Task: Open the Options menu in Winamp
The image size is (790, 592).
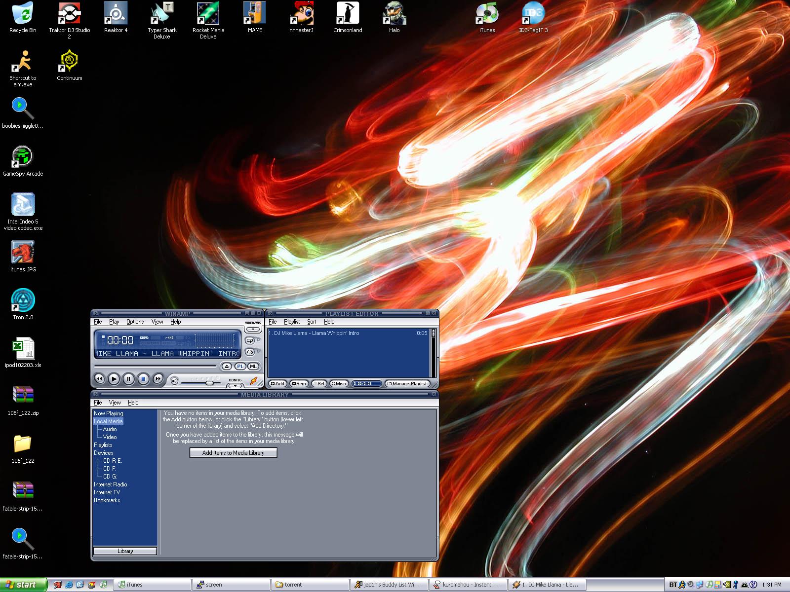Action: point(135,322)
